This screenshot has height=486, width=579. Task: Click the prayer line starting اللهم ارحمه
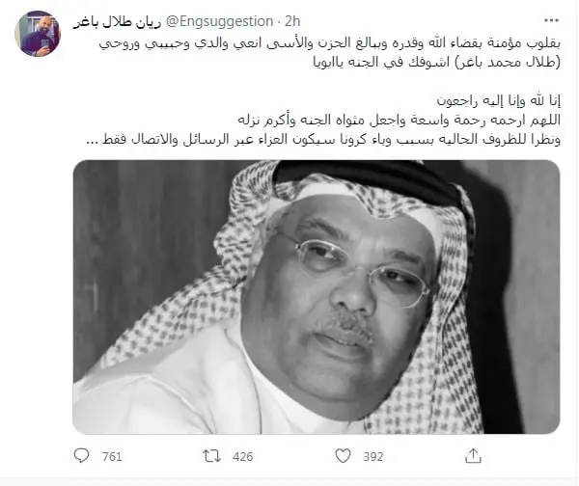(x=400, y=120)
